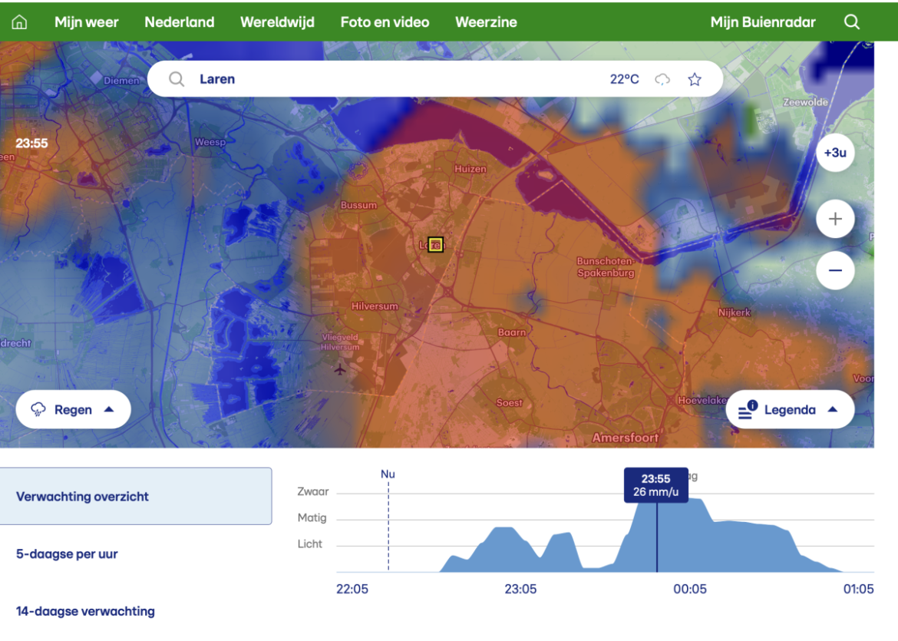
Task: Click the 23:55 time marker on the rain graph
Action: [x=657, y=537]
